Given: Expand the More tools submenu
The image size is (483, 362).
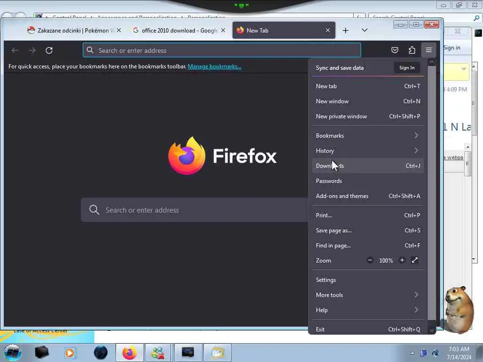Looking at the screenshot, I should point(368,295).
